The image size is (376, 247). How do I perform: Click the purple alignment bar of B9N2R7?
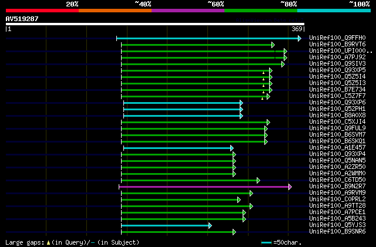(x=204, y=187)
